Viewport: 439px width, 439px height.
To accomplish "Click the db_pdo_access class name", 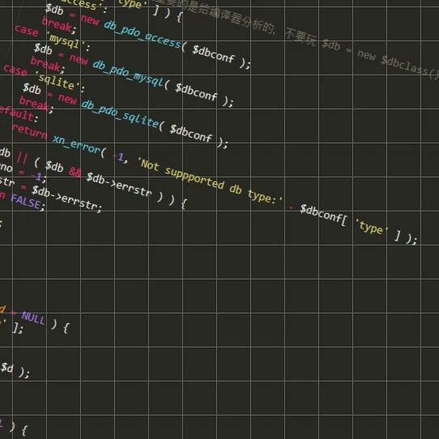I will [x=143, y=36].
